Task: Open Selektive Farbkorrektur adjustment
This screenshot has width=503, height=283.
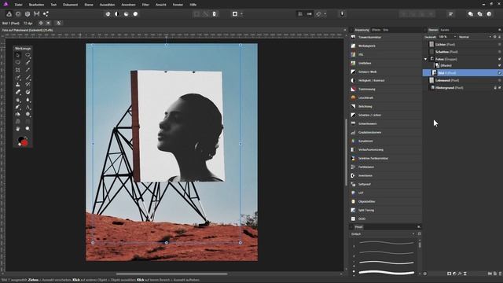Action: tap(385, 158)
